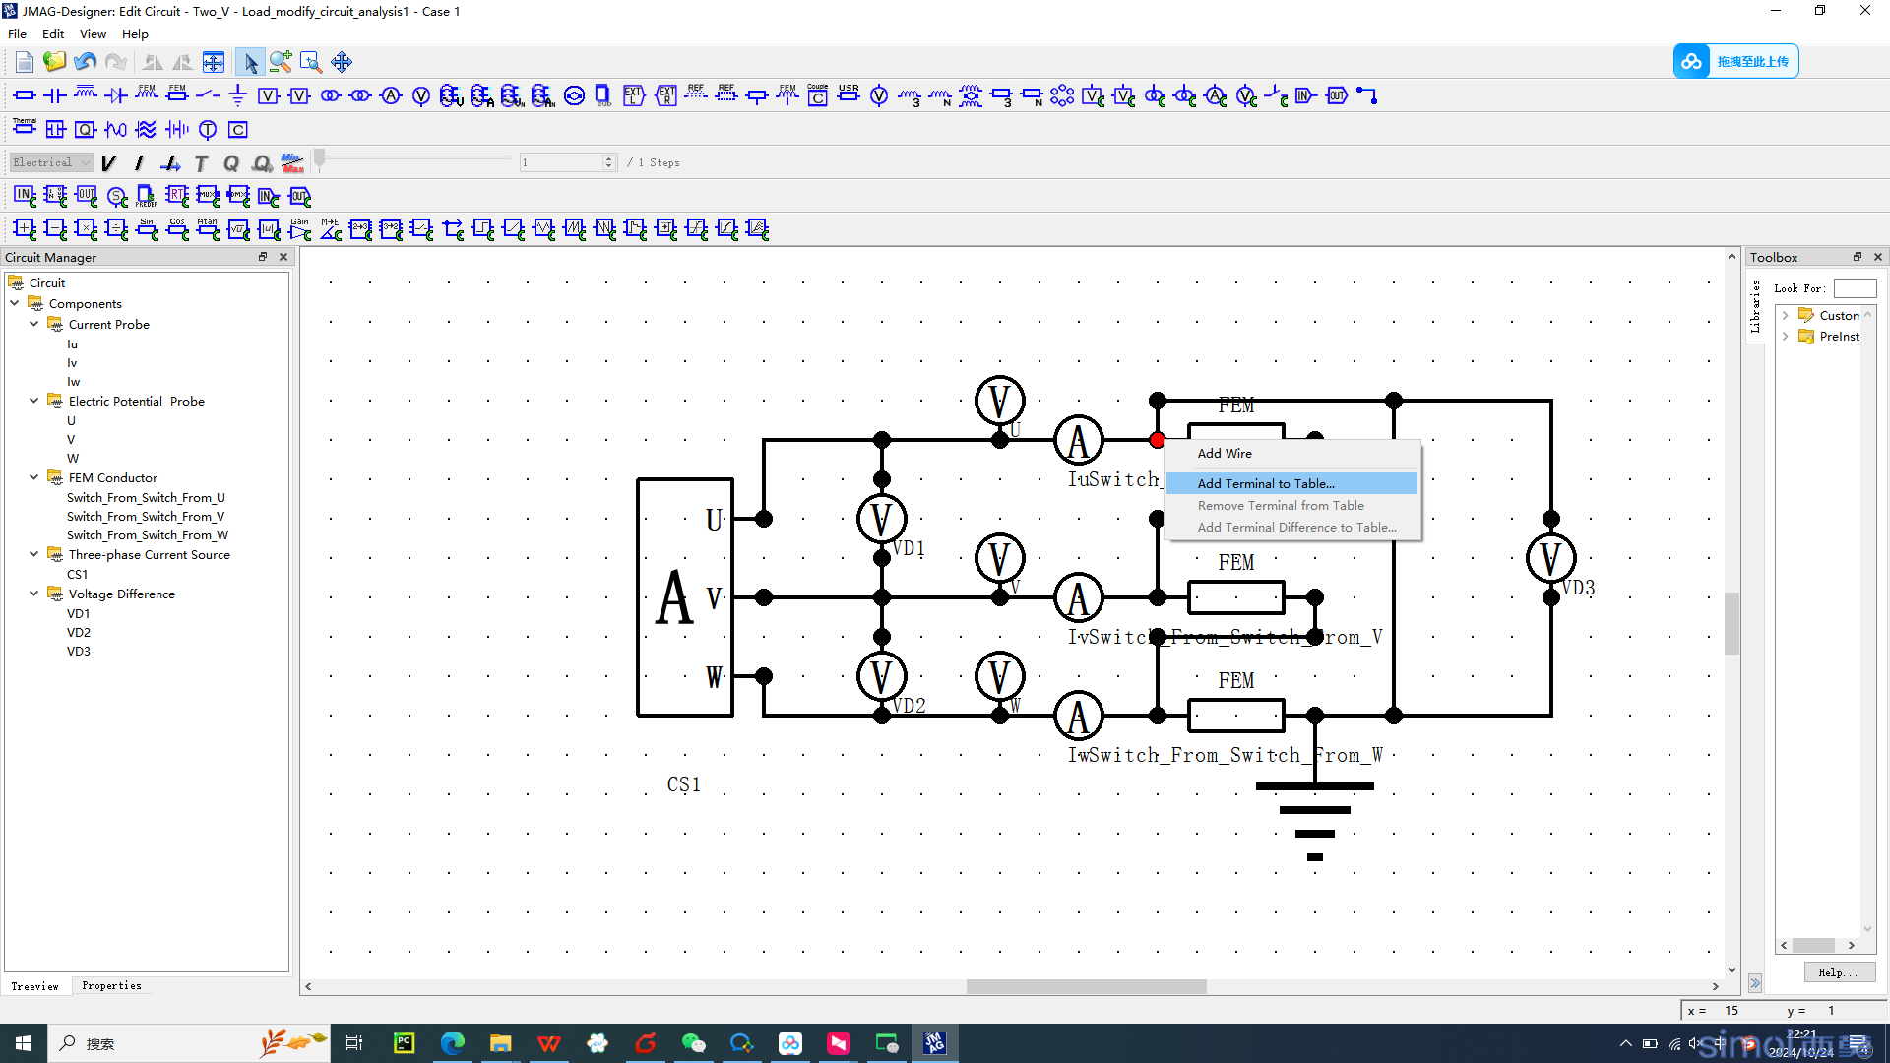Expand the PreInst library in Toolbox

(1786, 336)
